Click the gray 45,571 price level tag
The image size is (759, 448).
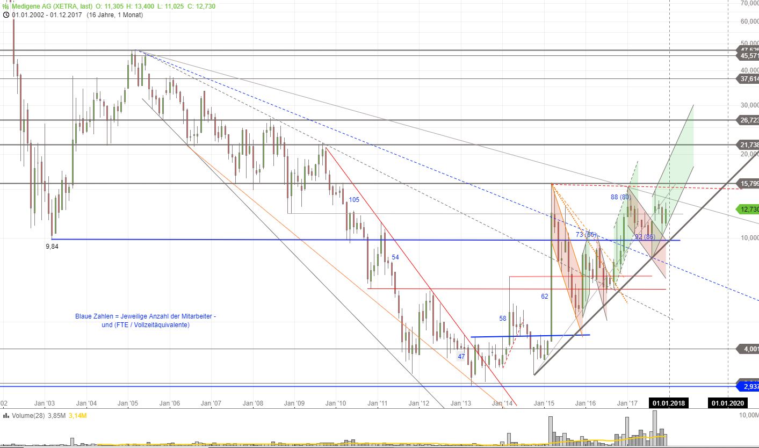coord(747,55)
